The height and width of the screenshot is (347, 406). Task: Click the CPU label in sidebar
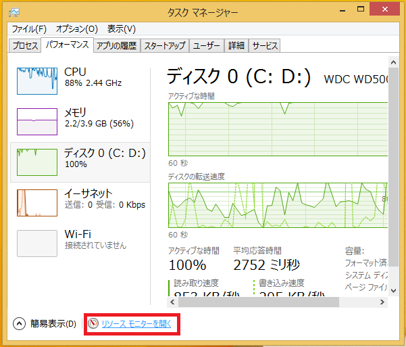75,72
